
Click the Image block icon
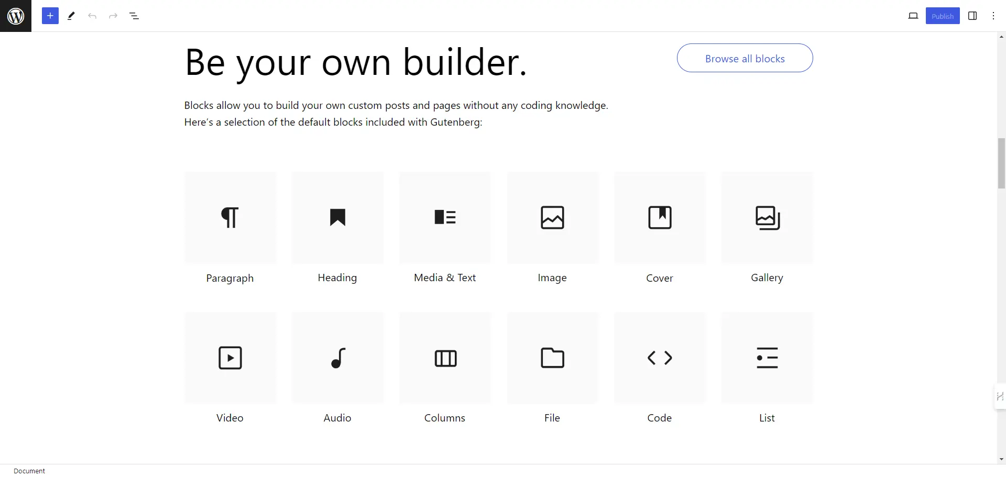[x=552, y=217]
